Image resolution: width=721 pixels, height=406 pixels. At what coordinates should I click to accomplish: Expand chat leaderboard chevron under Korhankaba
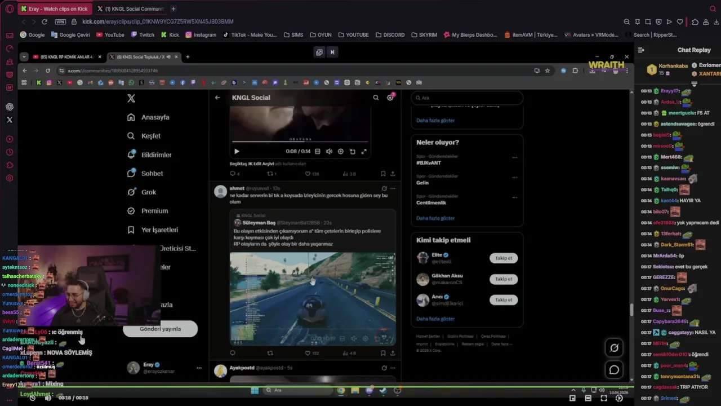click(694, 84)
